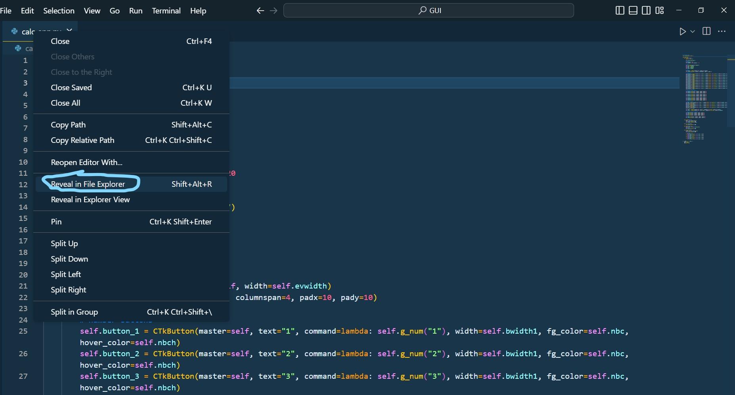
Task: Choose Reopen Editor With...
Action: pos(86,162)
